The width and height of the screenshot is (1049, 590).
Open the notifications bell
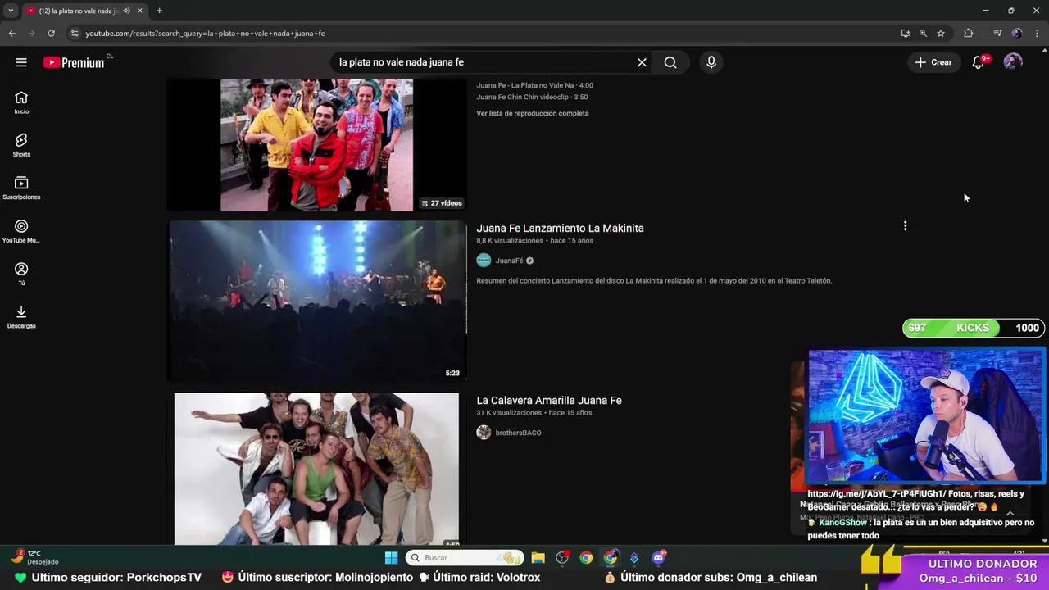click(x=978, y=62)
